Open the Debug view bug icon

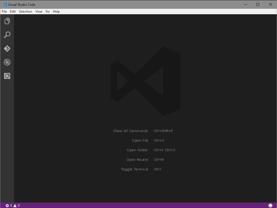pyautogui.click(x=7, y=62)
